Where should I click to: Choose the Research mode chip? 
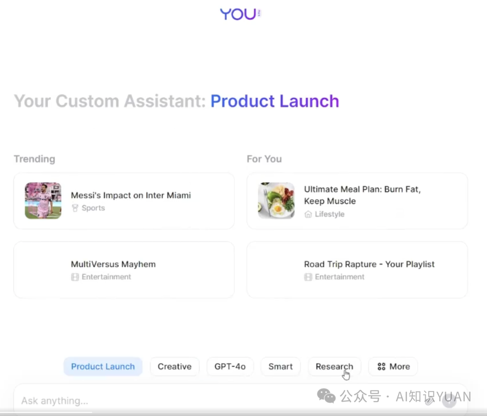click(334, 367)
